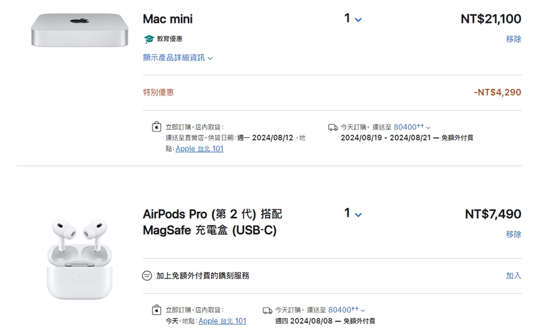Click the Mac mini product image

[x=80, y=30]
